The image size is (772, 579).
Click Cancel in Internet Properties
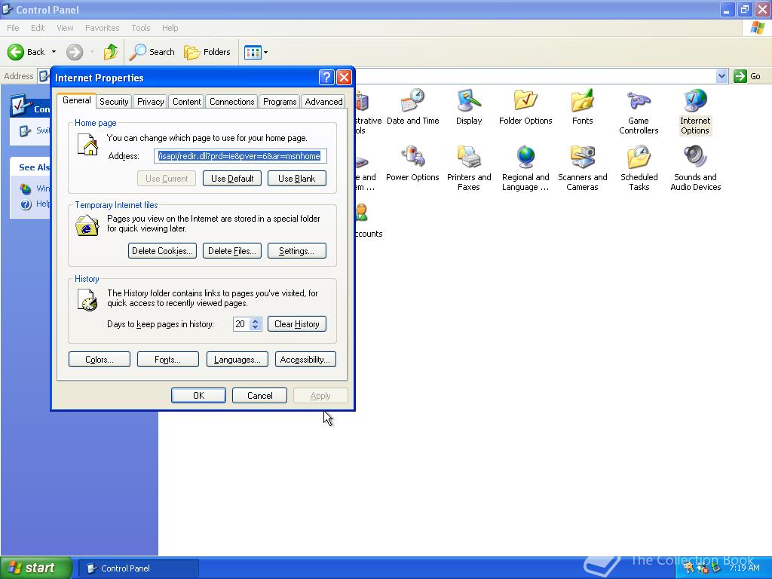pos(259,395)
